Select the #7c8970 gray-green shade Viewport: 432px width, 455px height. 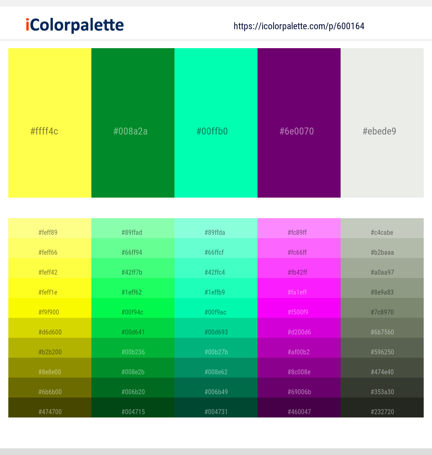pos(382,308)
